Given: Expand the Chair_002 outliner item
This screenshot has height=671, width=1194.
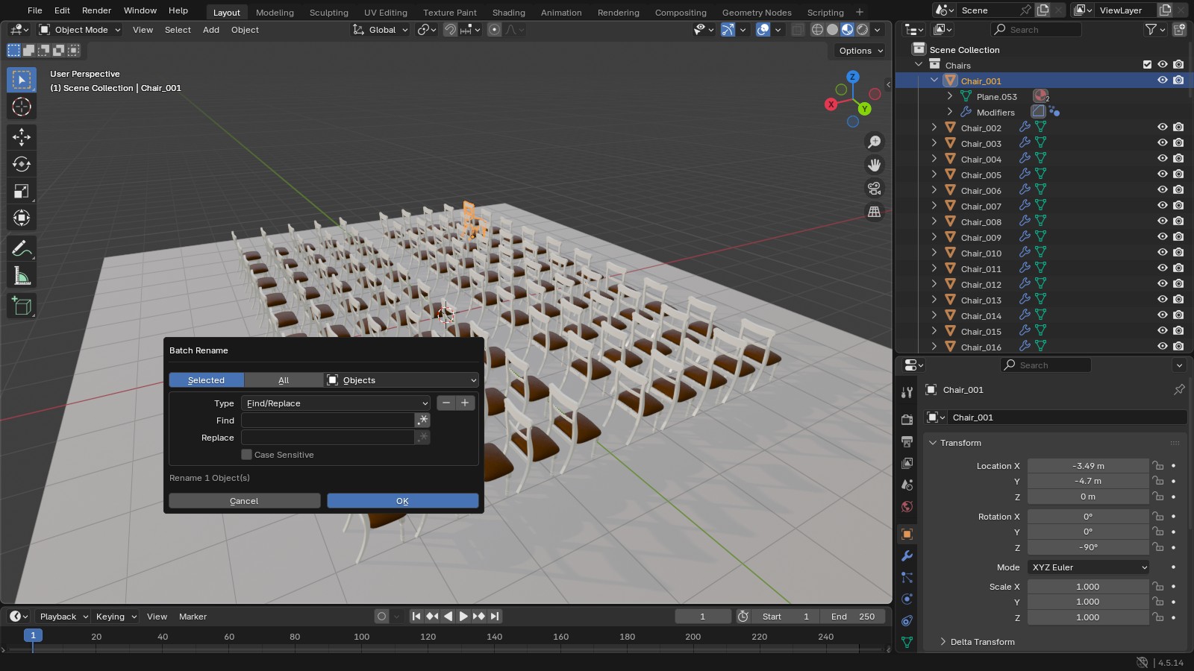Looking at the screenshot, I should click(x=934, y=127).
